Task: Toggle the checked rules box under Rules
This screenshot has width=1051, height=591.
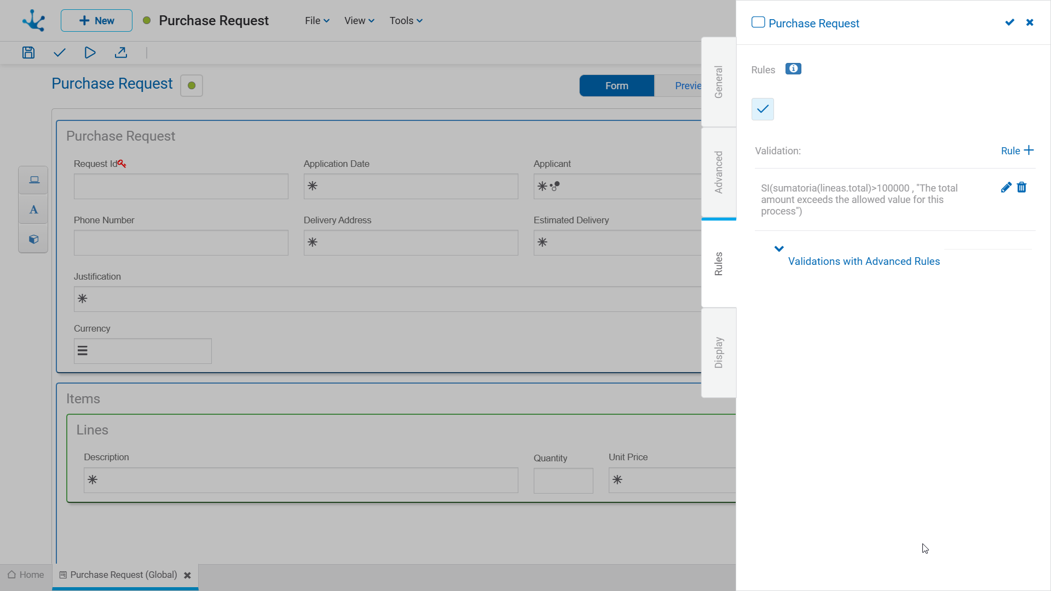Action: 763,109
